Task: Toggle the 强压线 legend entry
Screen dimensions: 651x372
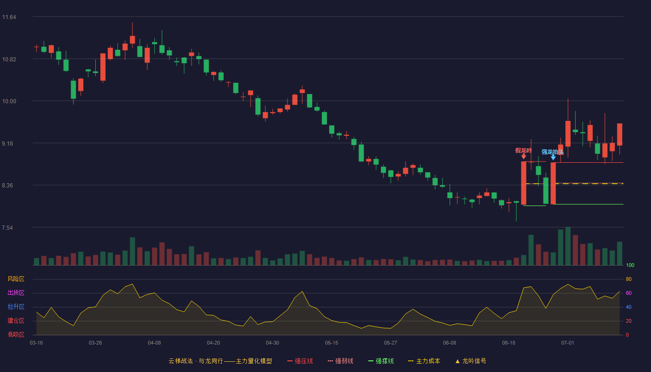Action: (x=300, y=361)
